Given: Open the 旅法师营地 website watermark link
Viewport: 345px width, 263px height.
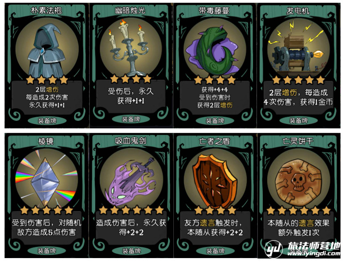Looking at the screenshot, I should click(x=303, y=249).
